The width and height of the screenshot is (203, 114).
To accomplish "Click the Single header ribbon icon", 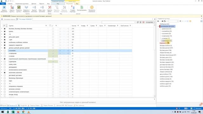I will (34, 8).
